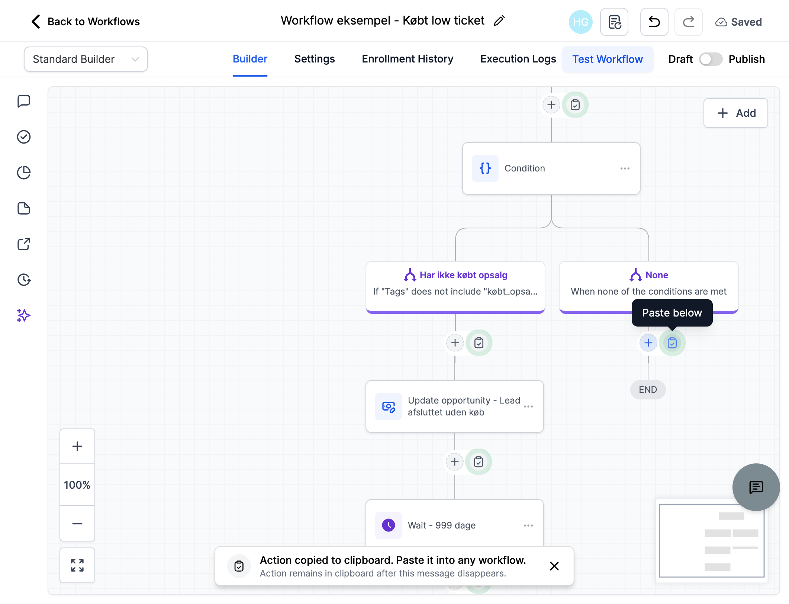Click the Add button on canvas

(736, 113)
